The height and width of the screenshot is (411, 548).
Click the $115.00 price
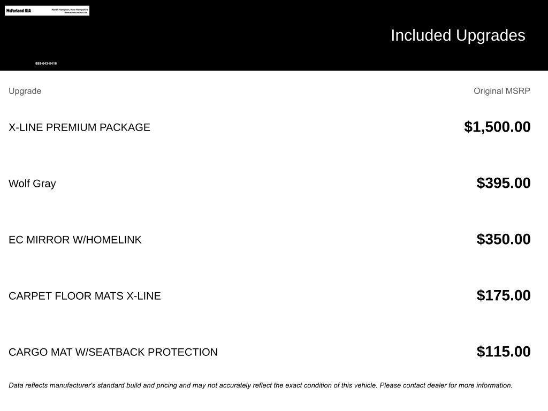[x=503, y=352]
